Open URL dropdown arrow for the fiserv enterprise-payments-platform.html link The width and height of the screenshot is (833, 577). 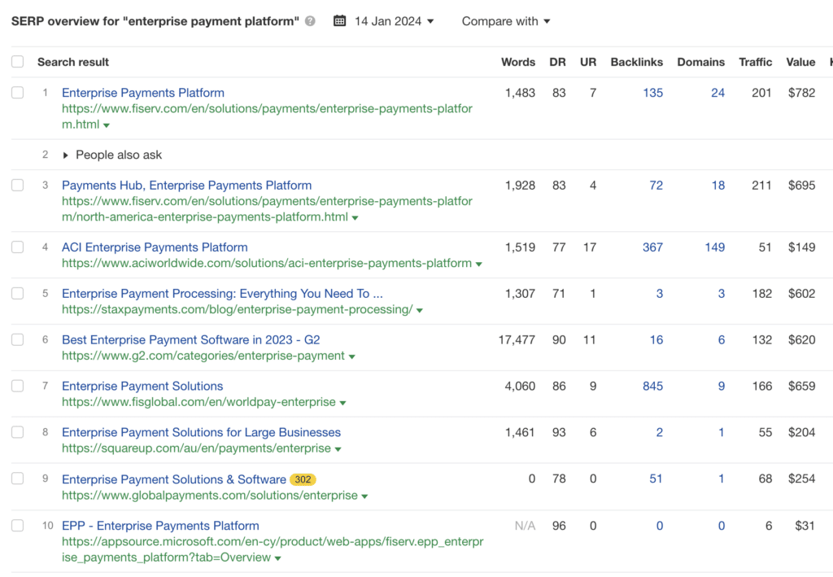[107, 125]
